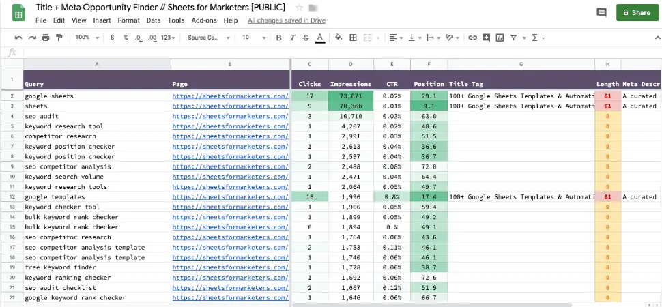This screenshot has width=662, height=307.
Task: Redo the last undone action
Action: [x=32, y=38]
